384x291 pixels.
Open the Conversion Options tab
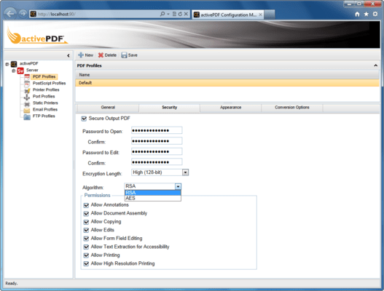[x=292, y=108]
